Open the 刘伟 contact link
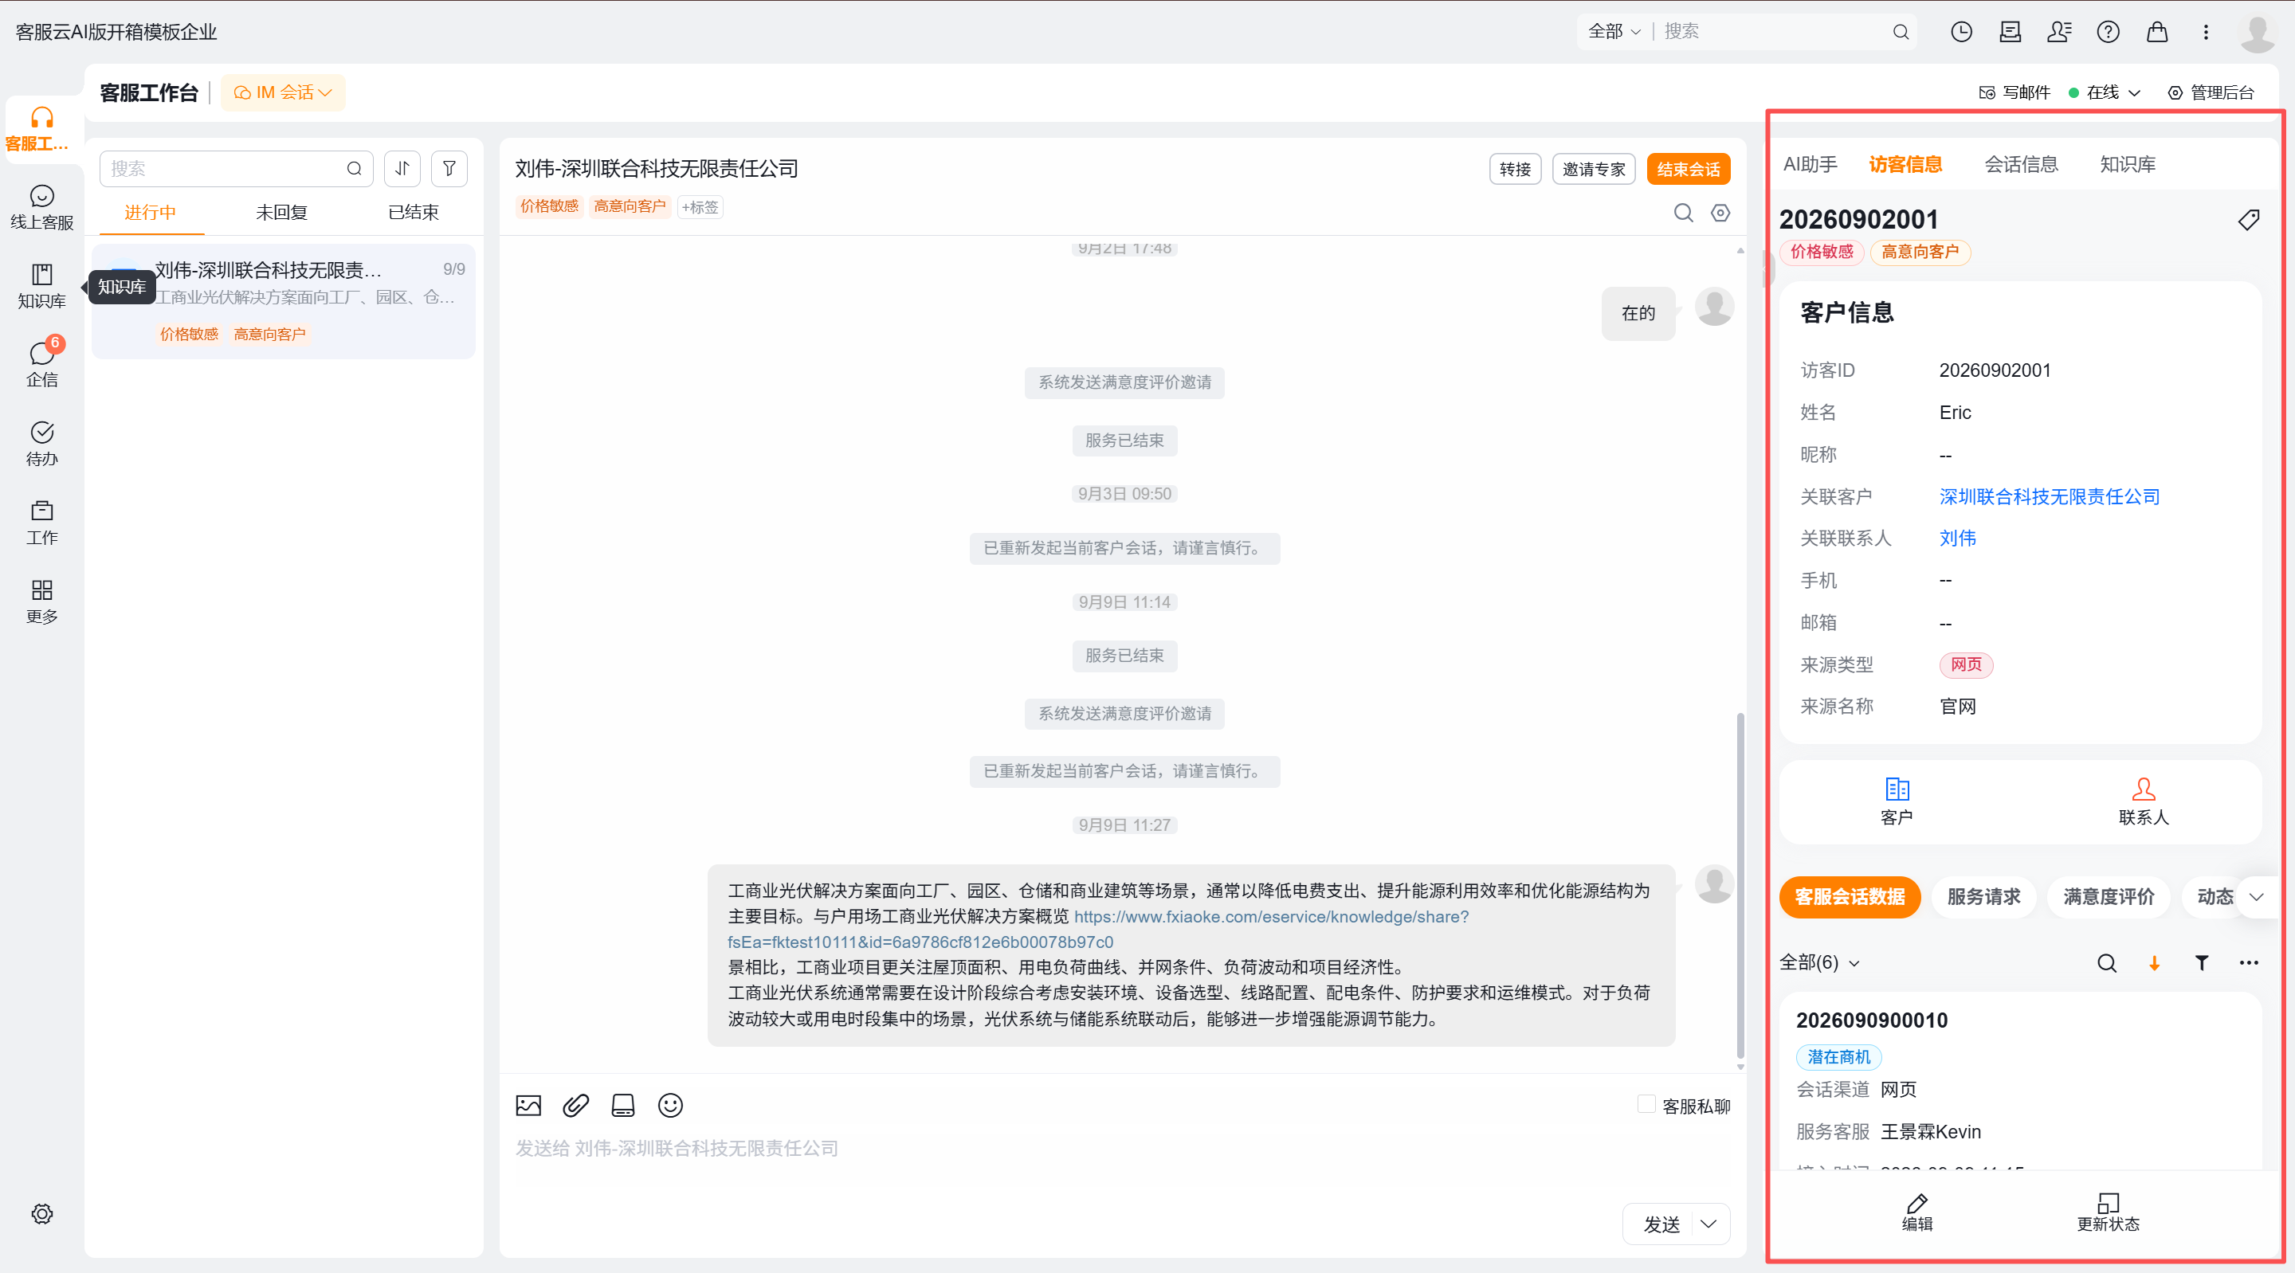Viewport: 2295px width, 1273px height. [1957, 538]
